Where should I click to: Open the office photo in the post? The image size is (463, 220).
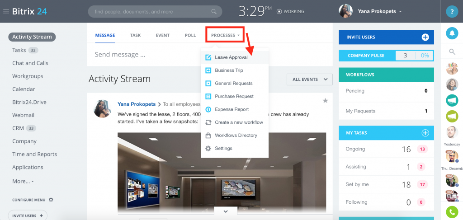(222, 173)
